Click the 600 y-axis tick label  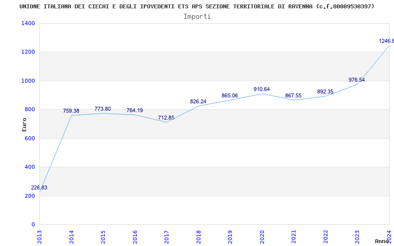tap(30, 138)
